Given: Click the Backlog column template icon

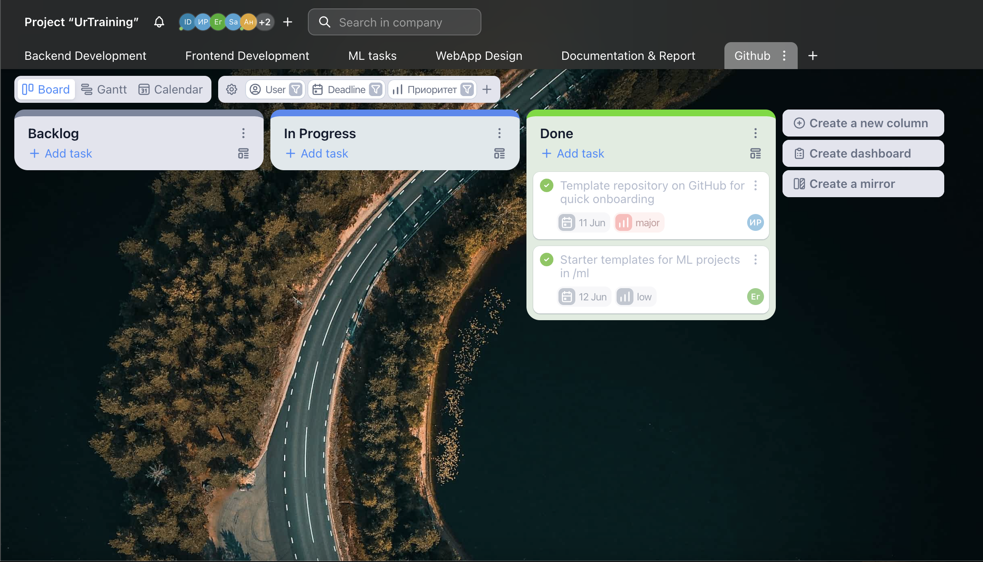Looking at the screenshot, I should pyautogui.click(x=243, y=153).
